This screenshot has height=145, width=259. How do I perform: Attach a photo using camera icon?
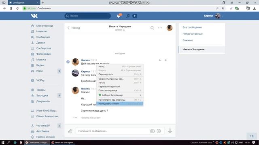[152, 131]
